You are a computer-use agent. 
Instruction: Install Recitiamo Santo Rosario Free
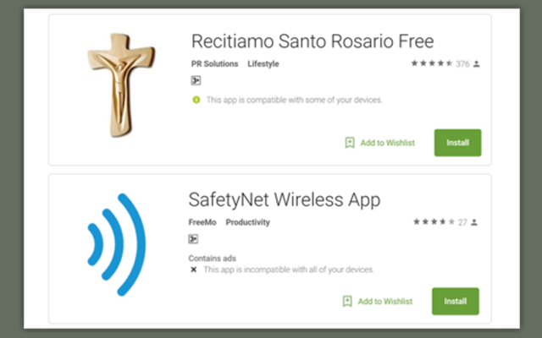[457, 143]
